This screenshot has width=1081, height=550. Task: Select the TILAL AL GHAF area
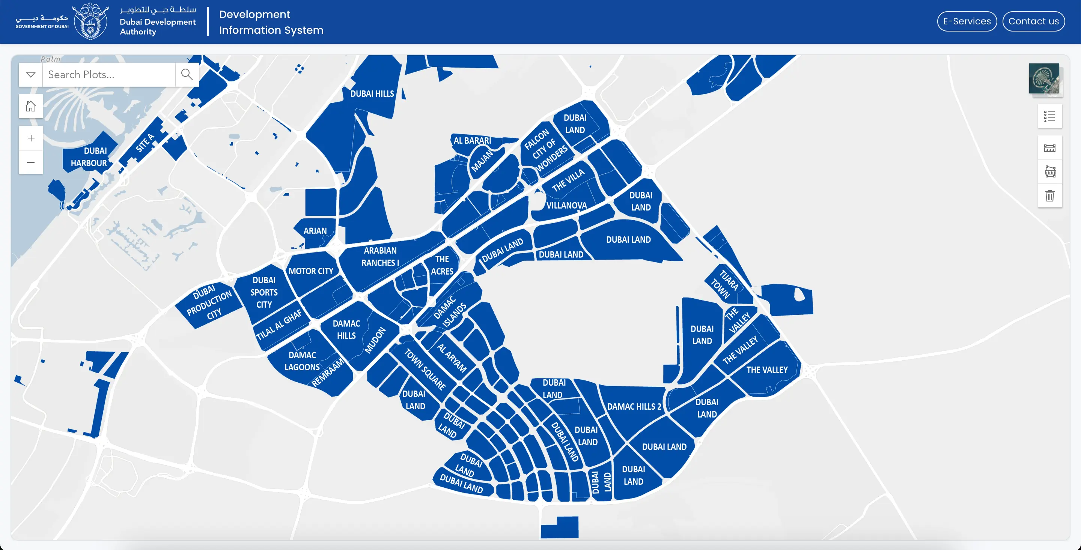(279, 325)
